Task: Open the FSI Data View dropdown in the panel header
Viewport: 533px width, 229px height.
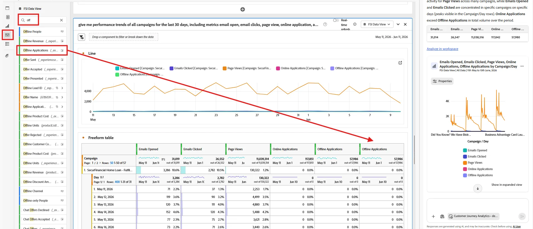Action: [377, 24]
